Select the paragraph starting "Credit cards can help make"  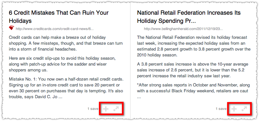click(x=66, y=43)
